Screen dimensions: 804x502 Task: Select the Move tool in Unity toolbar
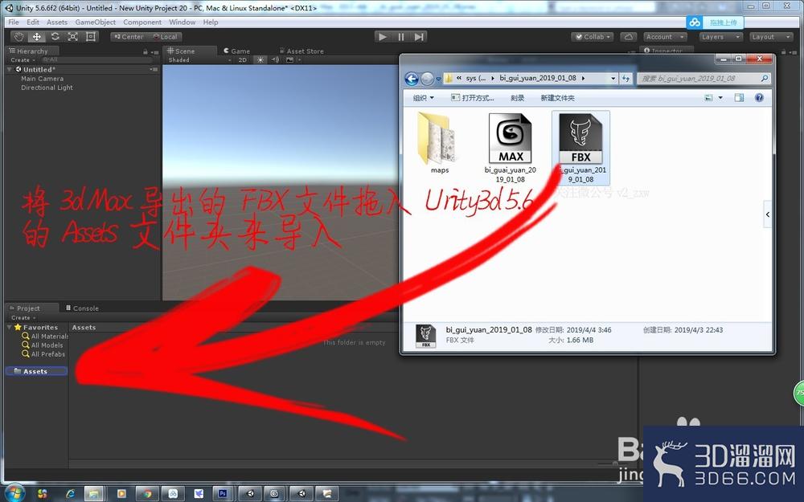coord(37,37)
